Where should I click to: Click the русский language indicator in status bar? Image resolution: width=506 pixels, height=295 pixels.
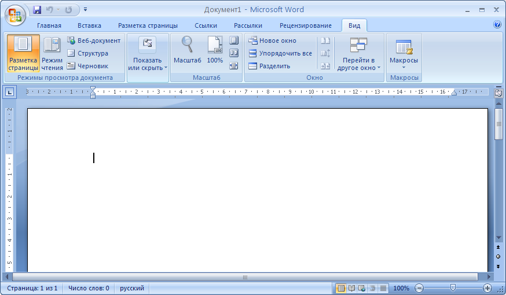click(x=131, y=288)
